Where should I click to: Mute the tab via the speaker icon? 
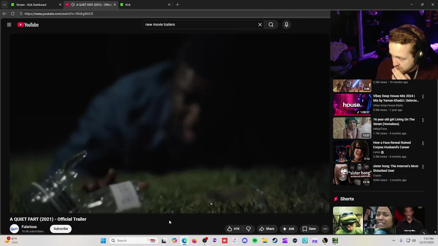coord(73,5)
